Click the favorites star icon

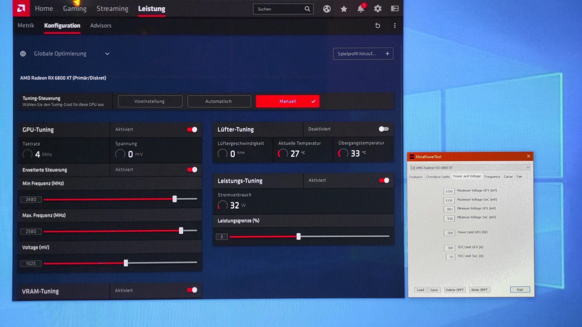point(344,9)
